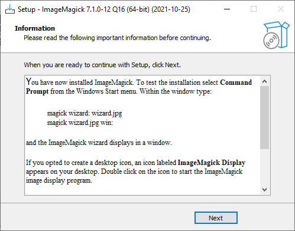Image resolution: width=295 pixels, height=231 pixels.
Task: Click the bold ImageMagick Display text
Action: pos(212,163)
